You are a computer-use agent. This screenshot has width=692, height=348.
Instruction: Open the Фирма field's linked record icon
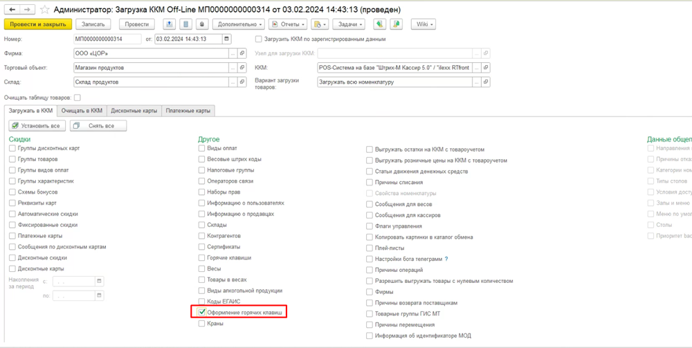coord(242,53)
